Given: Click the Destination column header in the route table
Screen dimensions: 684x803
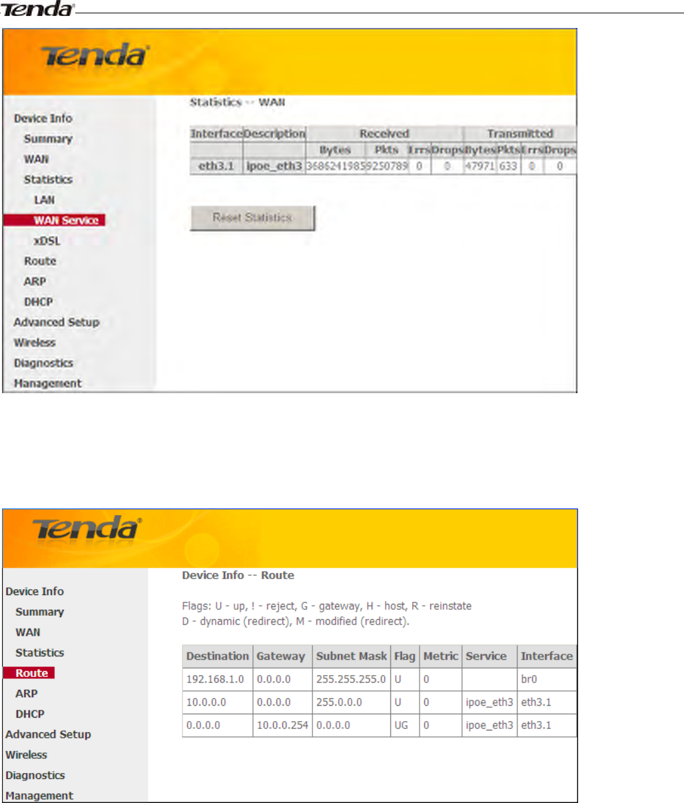Looking at the screenshot, I should tap(218, 656).
